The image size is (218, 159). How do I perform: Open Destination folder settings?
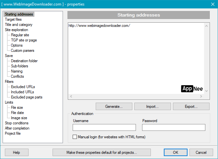24,61
